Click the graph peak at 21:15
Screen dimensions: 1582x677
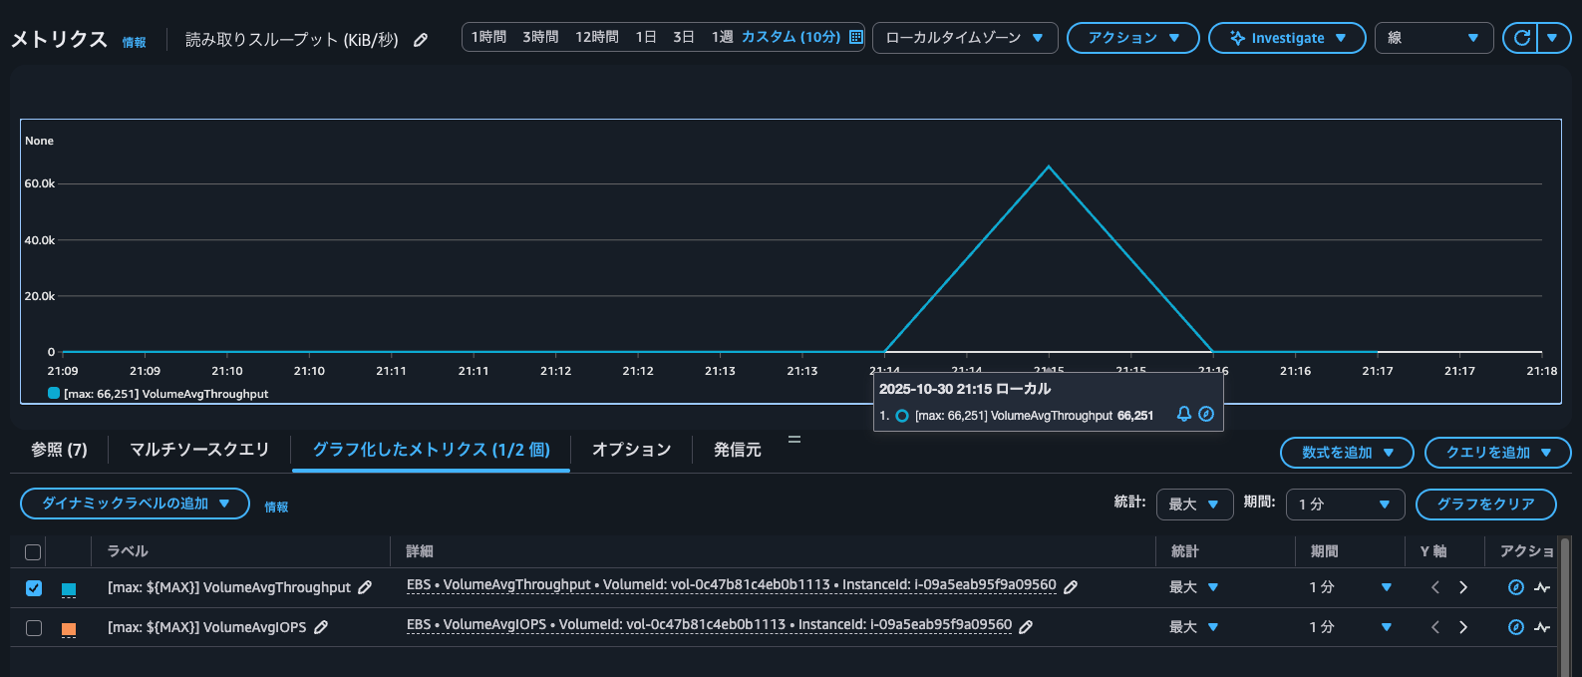coord(1049,167)
